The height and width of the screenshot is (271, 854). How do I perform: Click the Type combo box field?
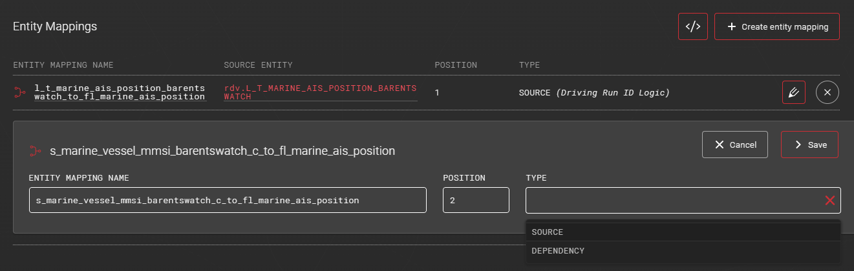(672, 201)
